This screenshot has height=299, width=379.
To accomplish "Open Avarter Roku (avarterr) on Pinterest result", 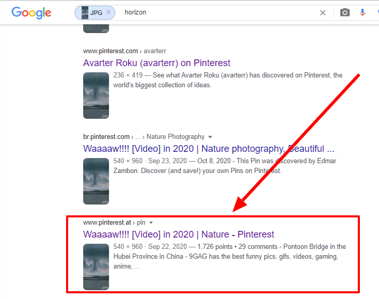I will pyautogui.click(x=156, y=63).
